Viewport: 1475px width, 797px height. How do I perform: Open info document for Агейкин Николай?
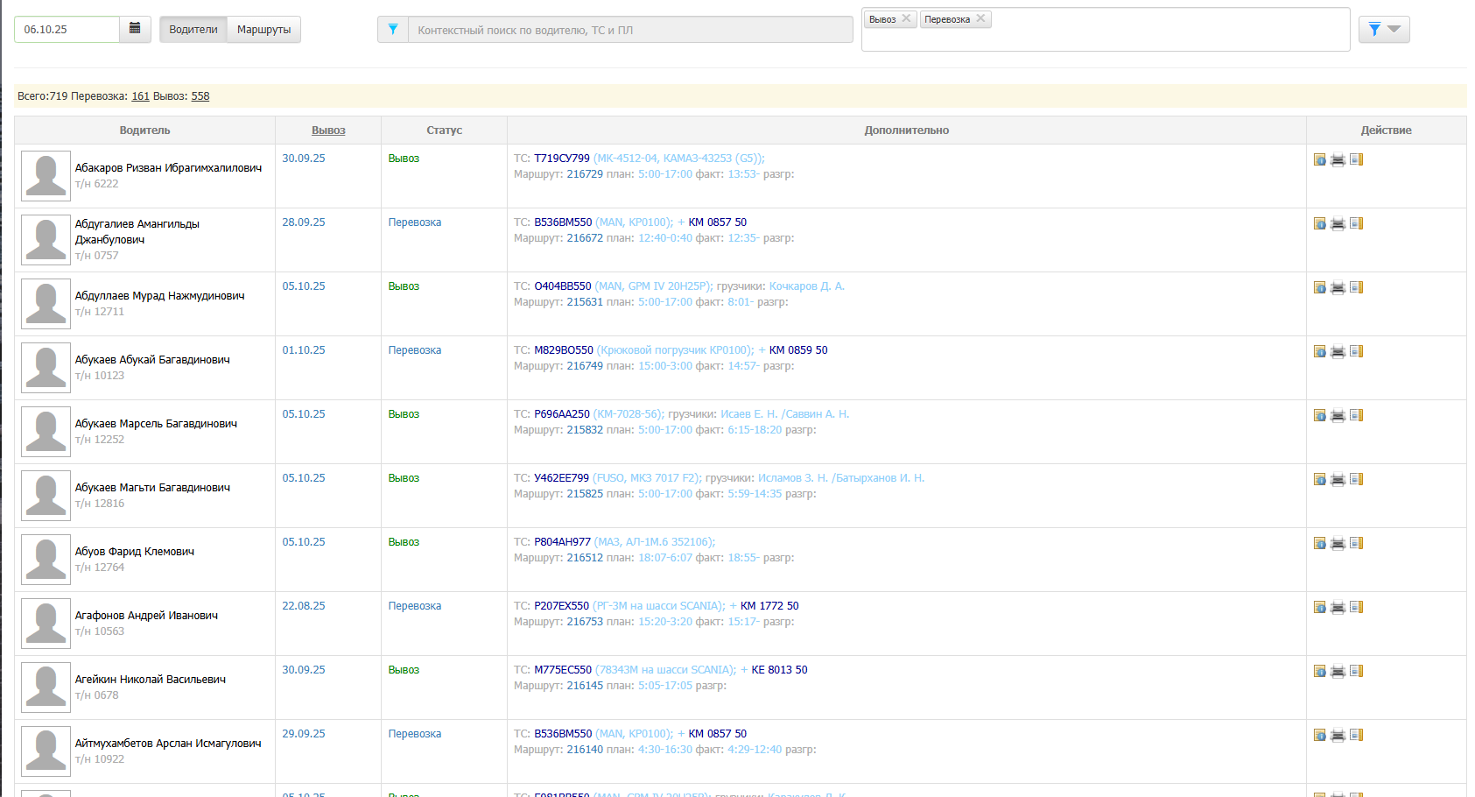[1319, 671]
